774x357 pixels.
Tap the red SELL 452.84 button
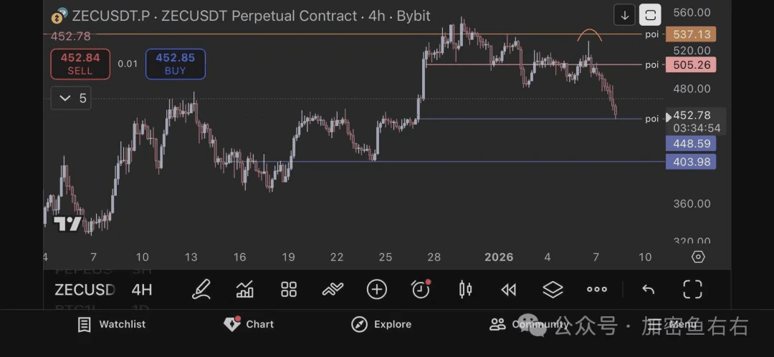tap(80, 64)
